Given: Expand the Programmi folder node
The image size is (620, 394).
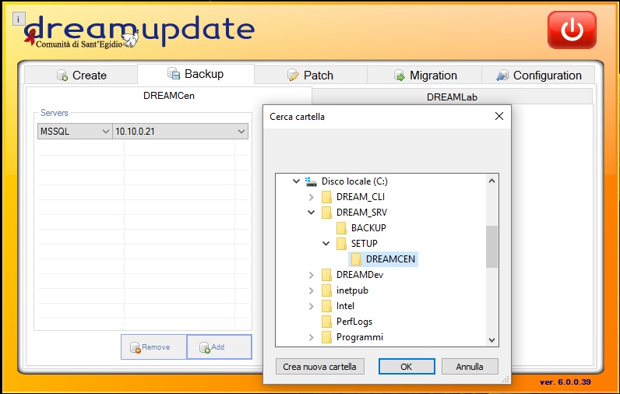Looking at the screenshot, I should (312, 337).
